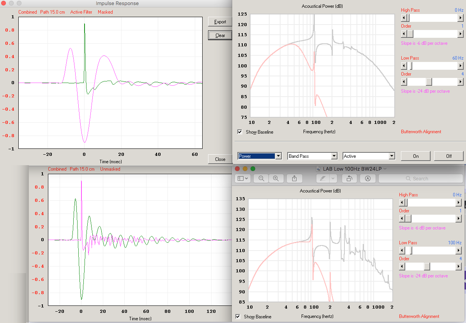The image size is (466, 323).
Task: Click 'Path 15.0 cm' label in top impulse window
Action: (53, 12)
